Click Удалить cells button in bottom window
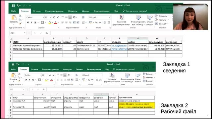 coord(148,77)
